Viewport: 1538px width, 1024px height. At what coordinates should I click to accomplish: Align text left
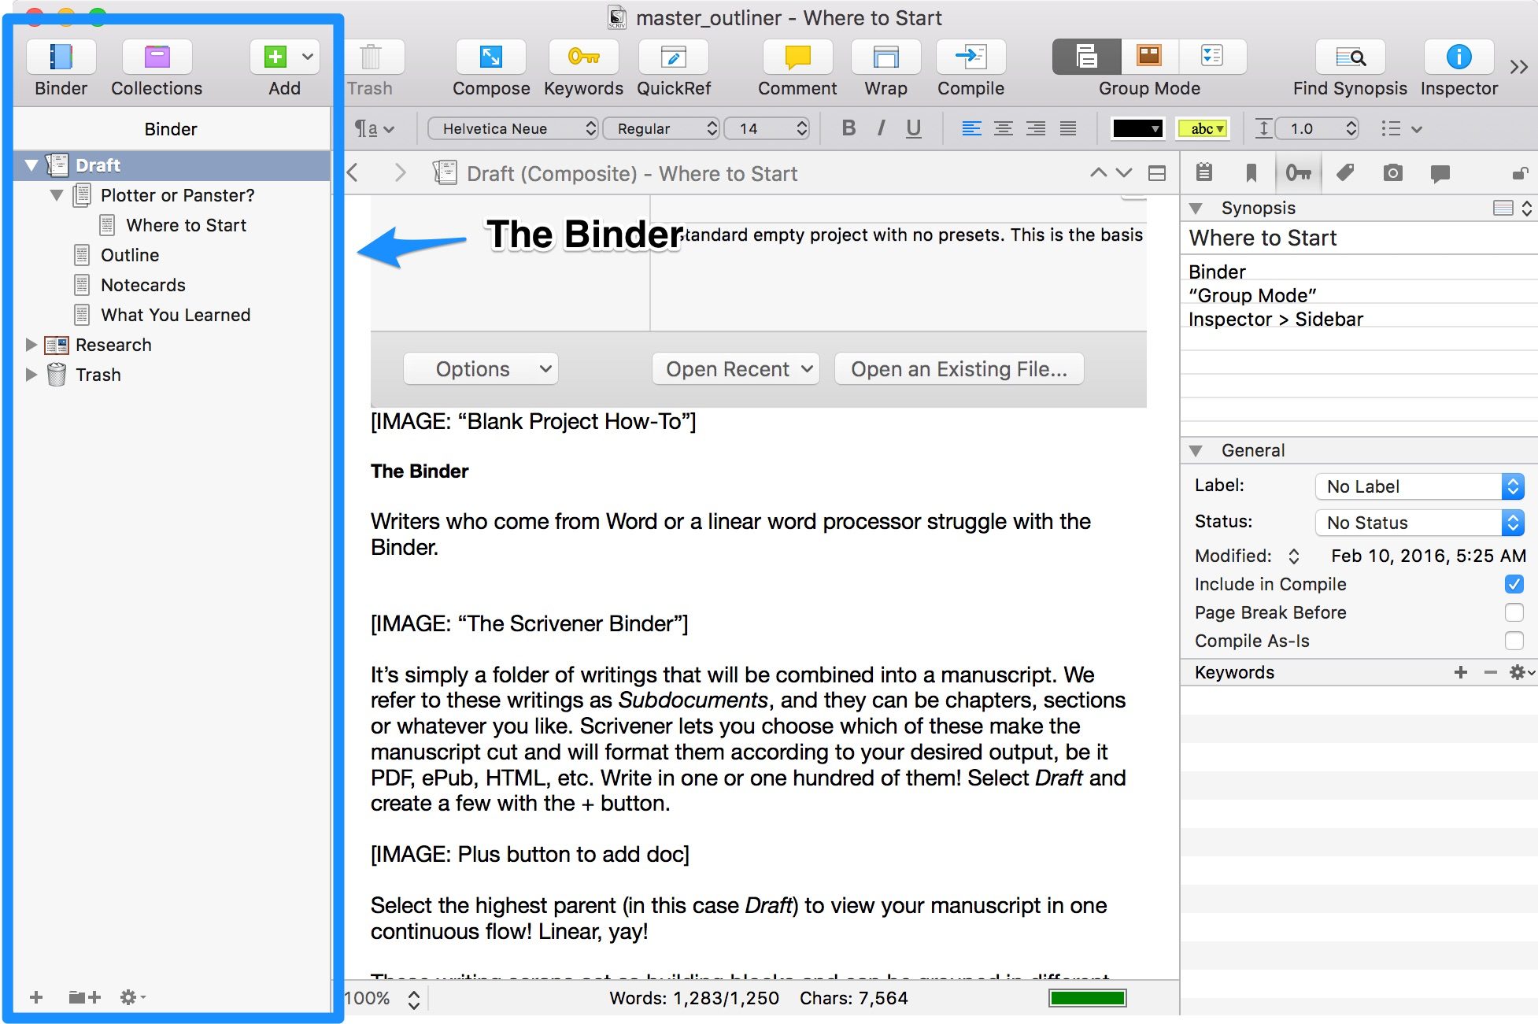(x=971, y=128)
